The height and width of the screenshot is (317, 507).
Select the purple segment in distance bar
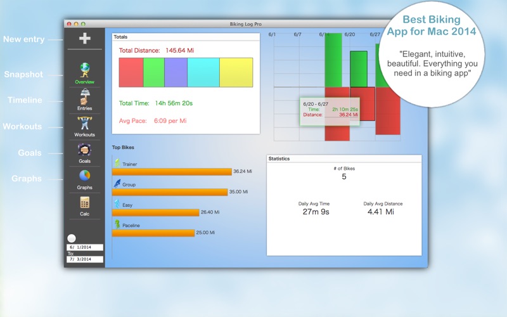point(176,72)
